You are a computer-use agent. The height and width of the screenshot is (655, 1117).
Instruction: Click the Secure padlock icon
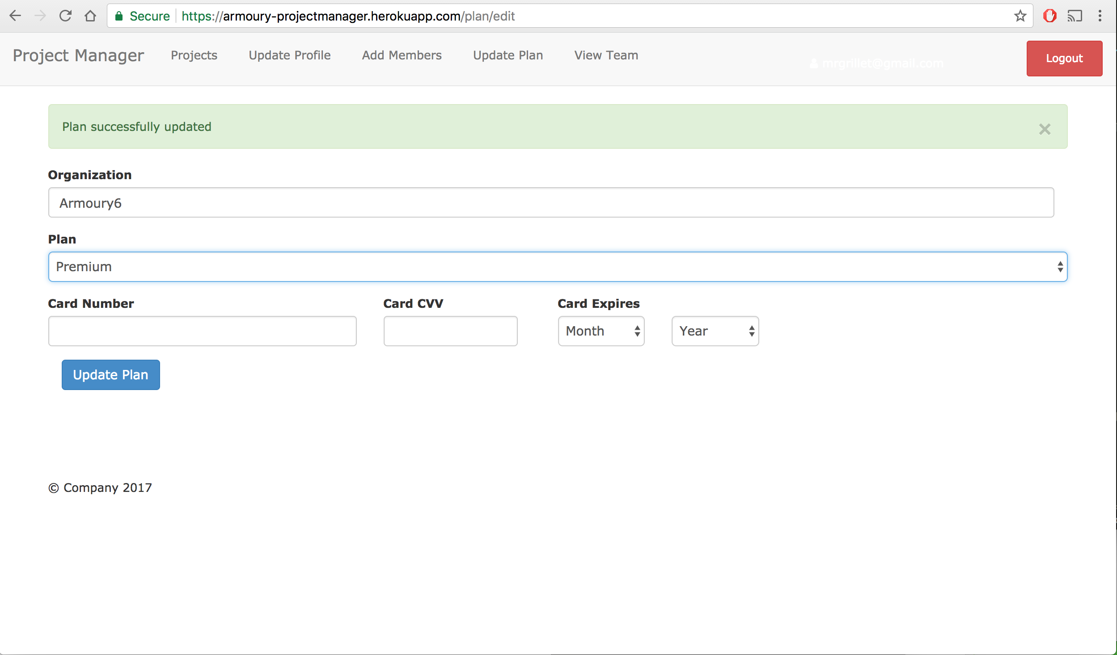119,16
